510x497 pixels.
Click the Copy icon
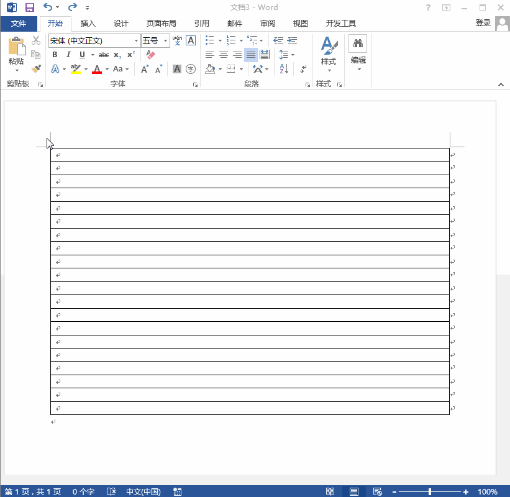tap(36, 54)
